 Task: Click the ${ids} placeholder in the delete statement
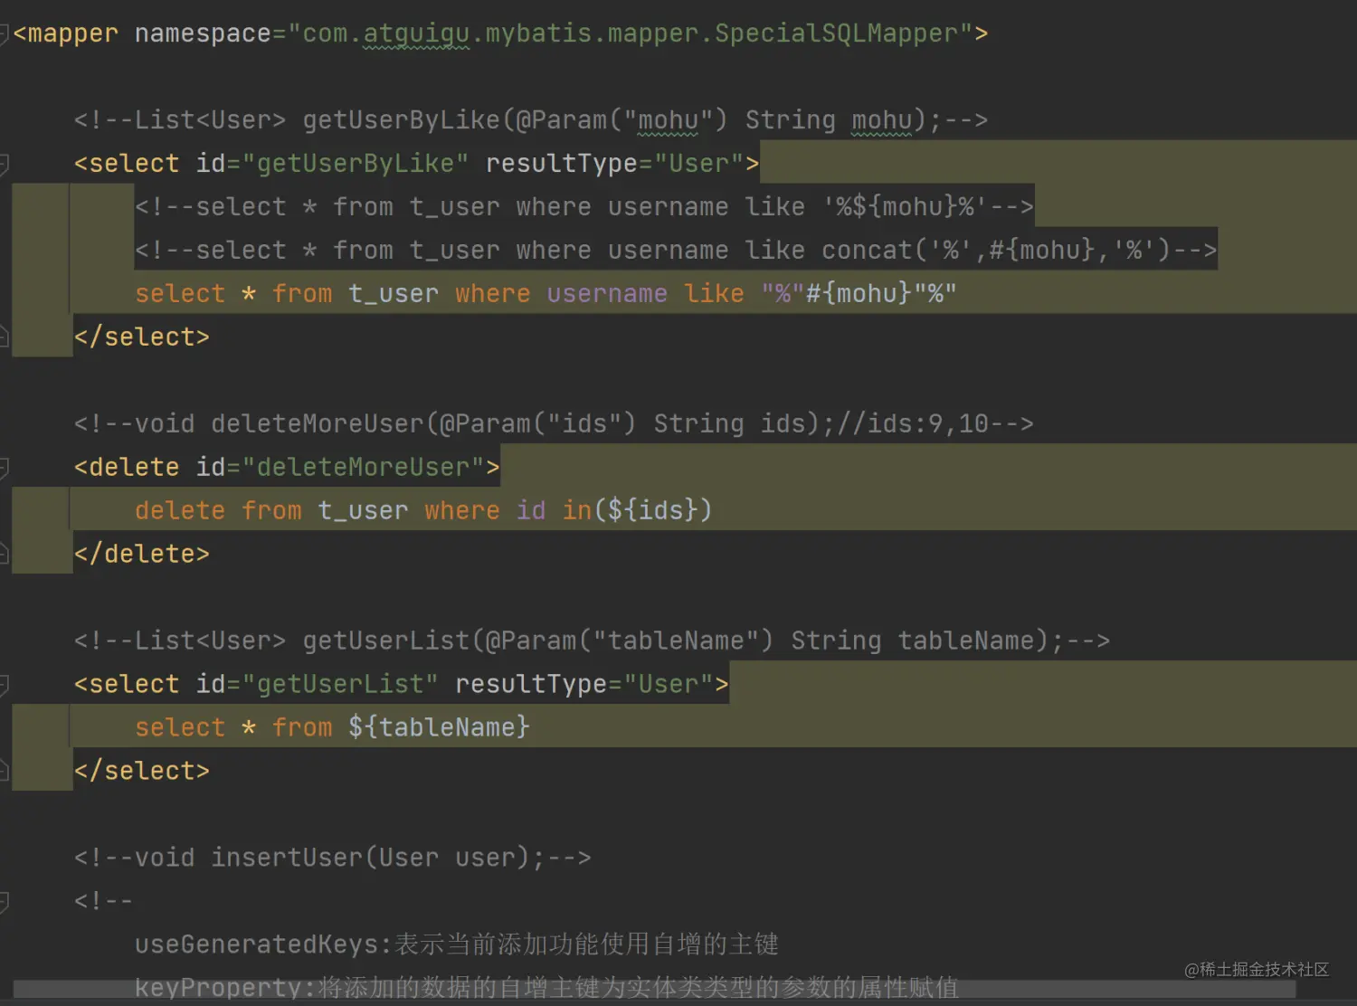[653, 511]
